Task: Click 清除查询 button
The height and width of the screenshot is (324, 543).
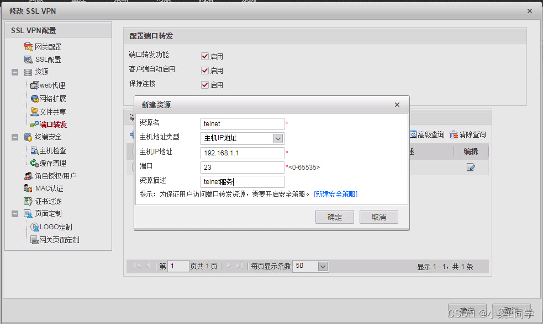Action: (x=468, y=134)
